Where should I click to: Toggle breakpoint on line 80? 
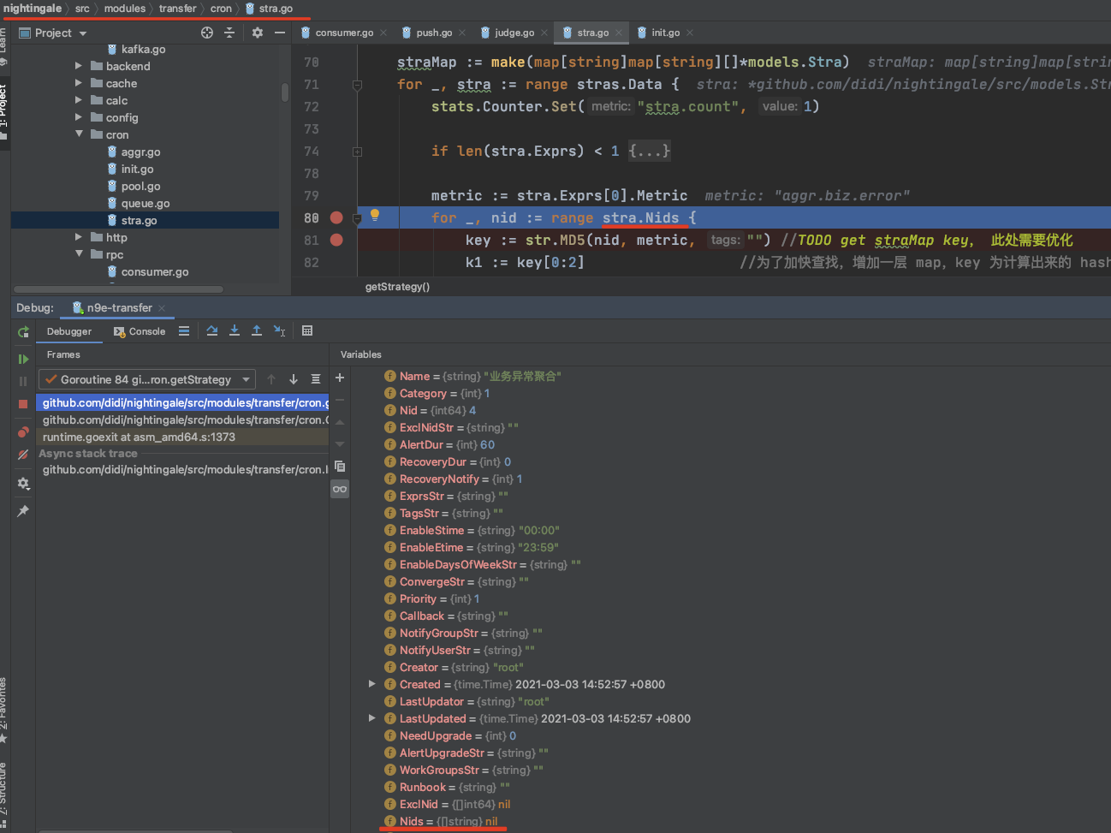click(x=336, y=218)
